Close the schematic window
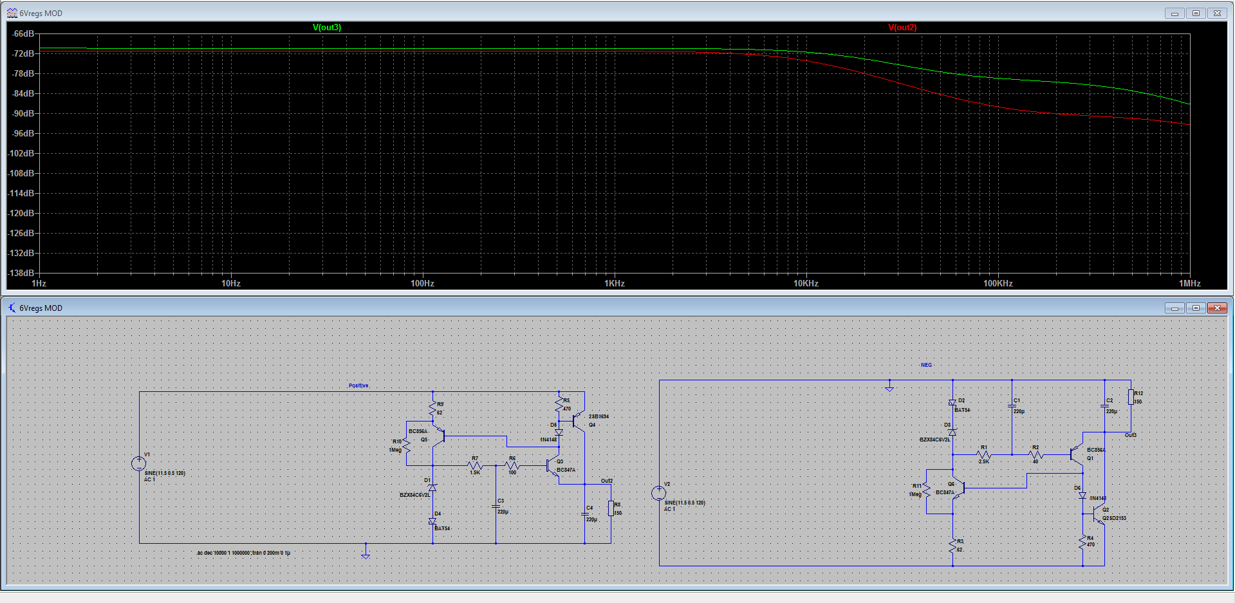The height and width of the screenshot is (603, 1235). pos(1217,308)
